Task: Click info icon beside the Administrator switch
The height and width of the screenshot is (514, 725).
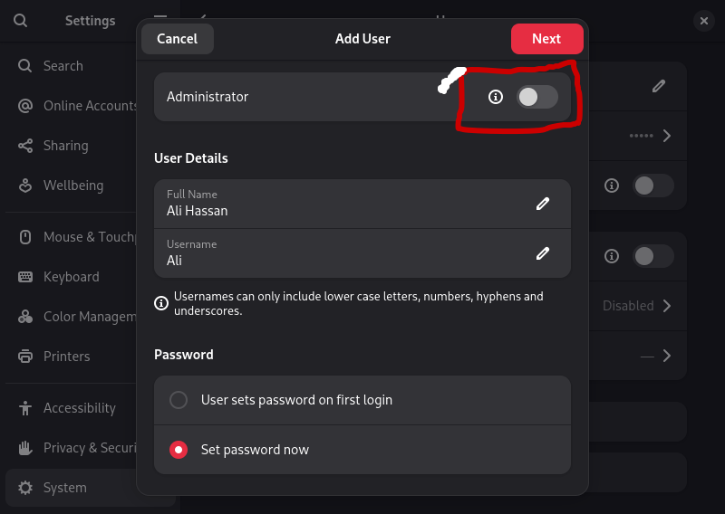Action: pyautogui.click(x=495, y=97)
